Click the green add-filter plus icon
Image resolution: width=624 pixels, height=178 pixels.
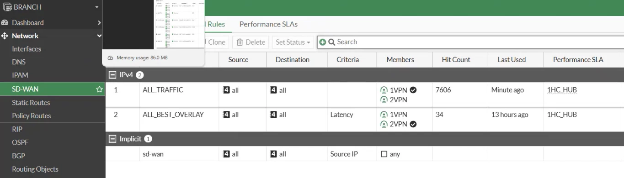[x=323, y=42]
